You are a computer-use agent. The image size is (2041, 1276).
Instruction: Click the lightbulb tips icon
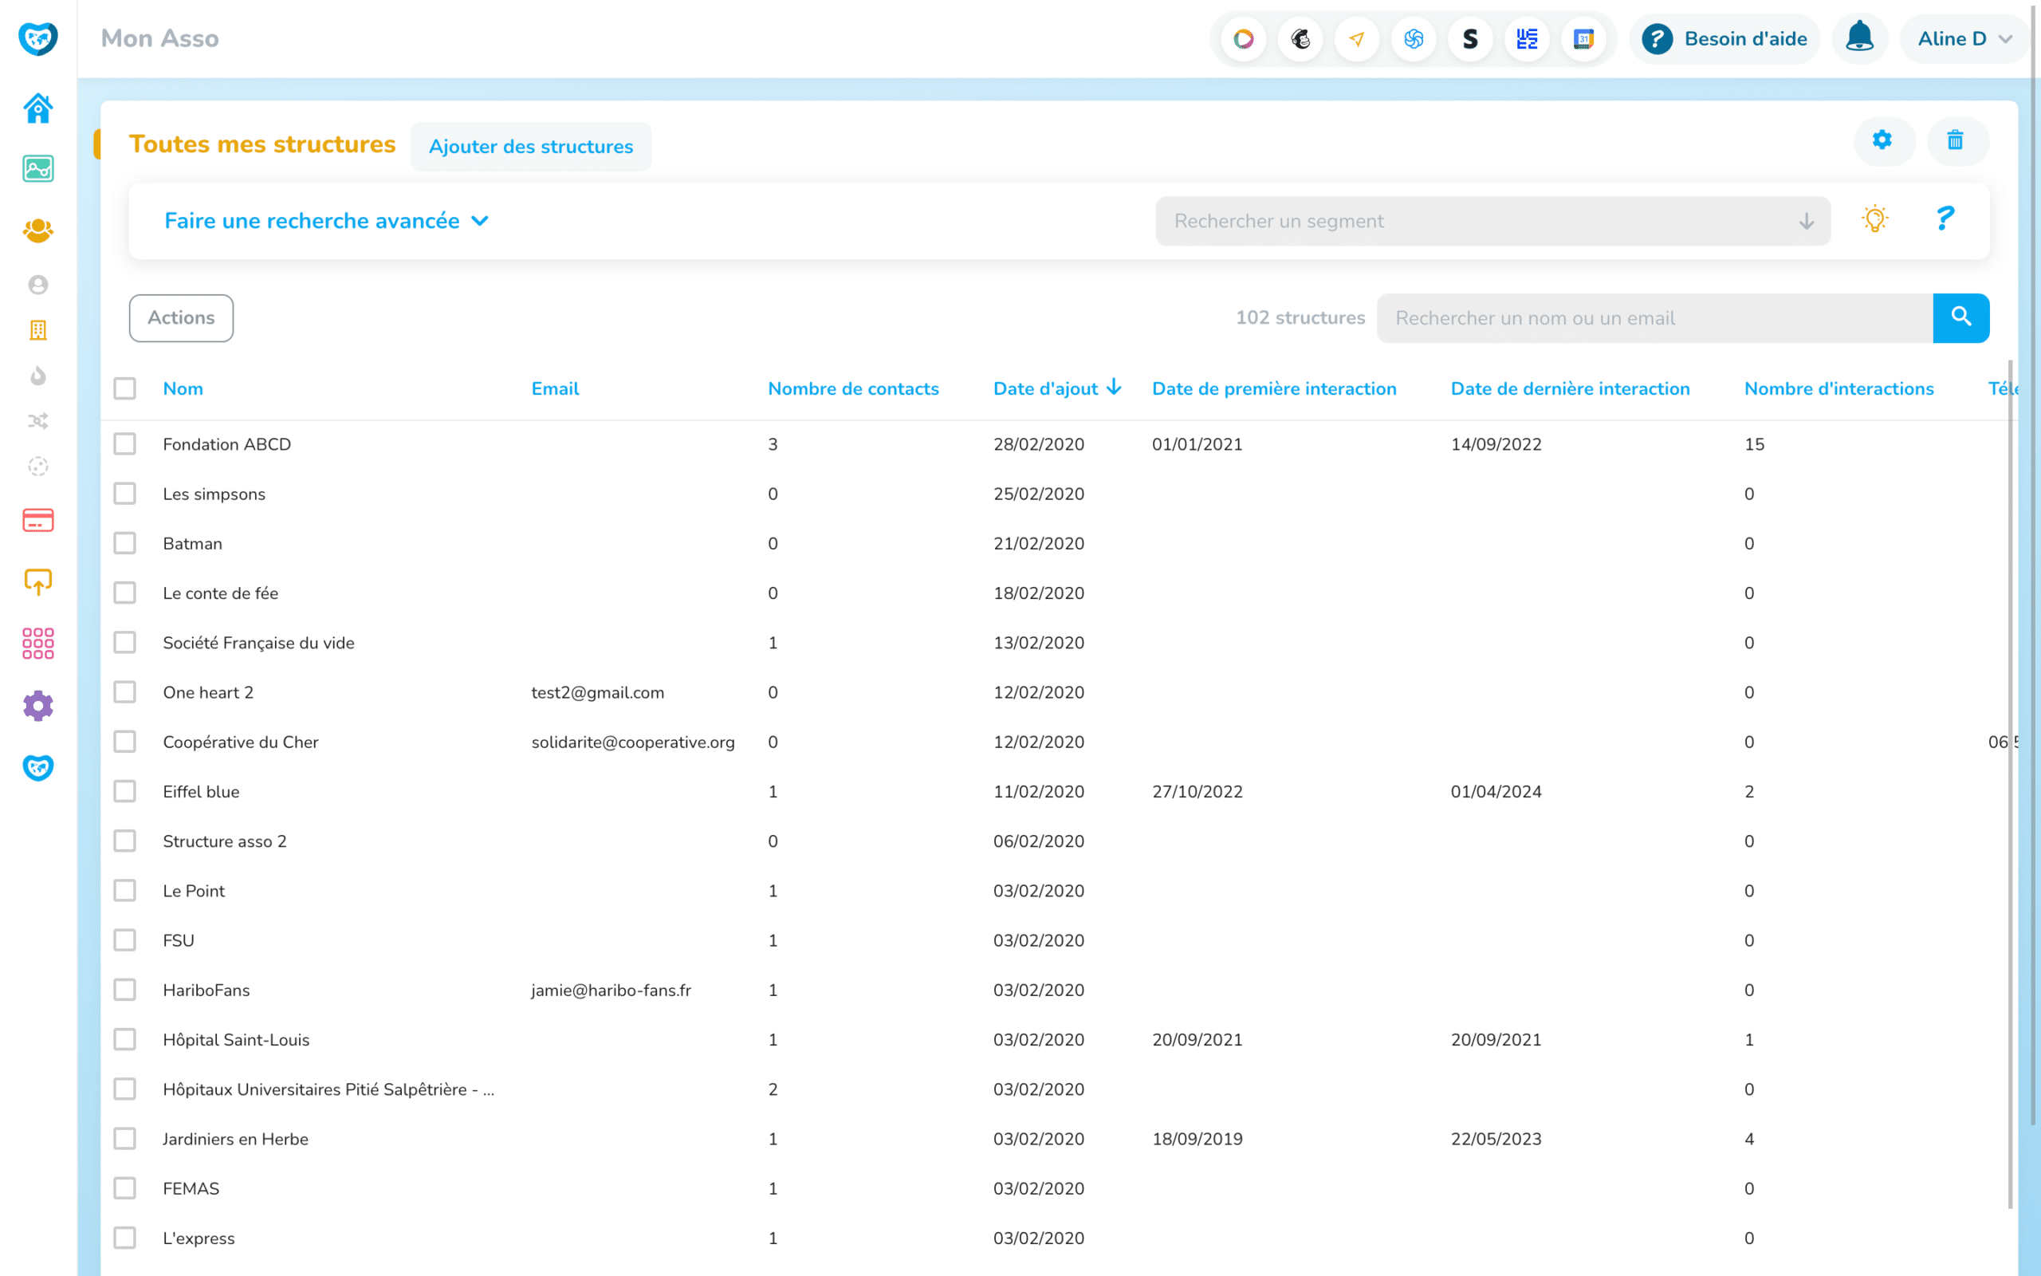pyautogui.click(x=1874, y=219)
